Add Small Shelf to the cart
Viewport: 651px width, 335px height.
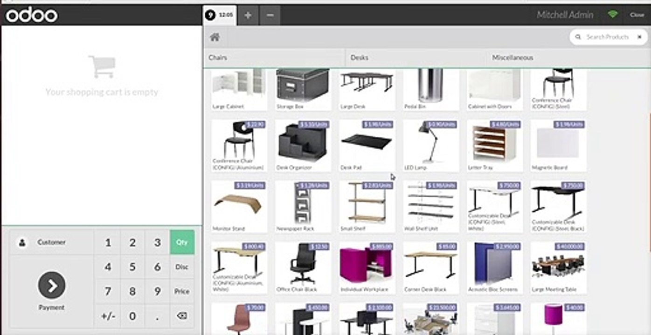click(367, 207)
